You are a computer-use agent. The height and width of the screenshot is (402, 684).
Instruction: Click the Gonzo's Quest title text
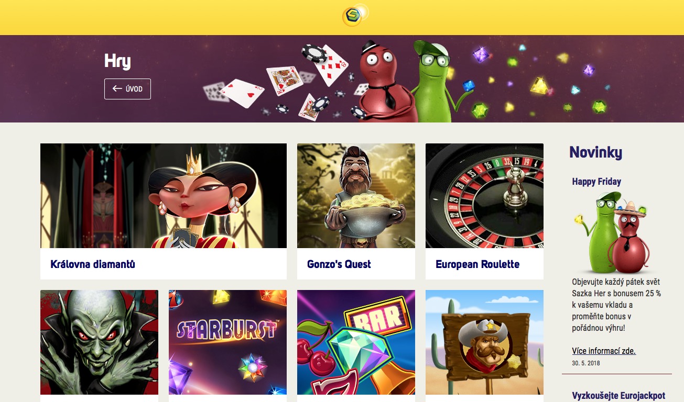(339, 264)
